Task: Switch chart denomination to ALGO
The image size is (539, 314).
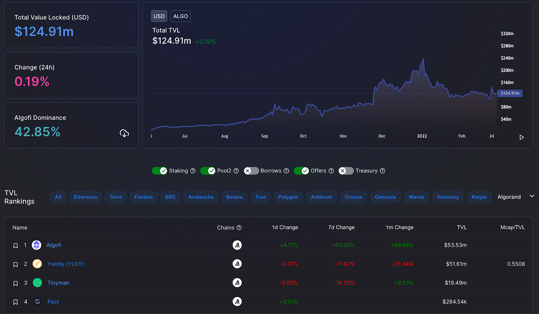Action: 181,16
